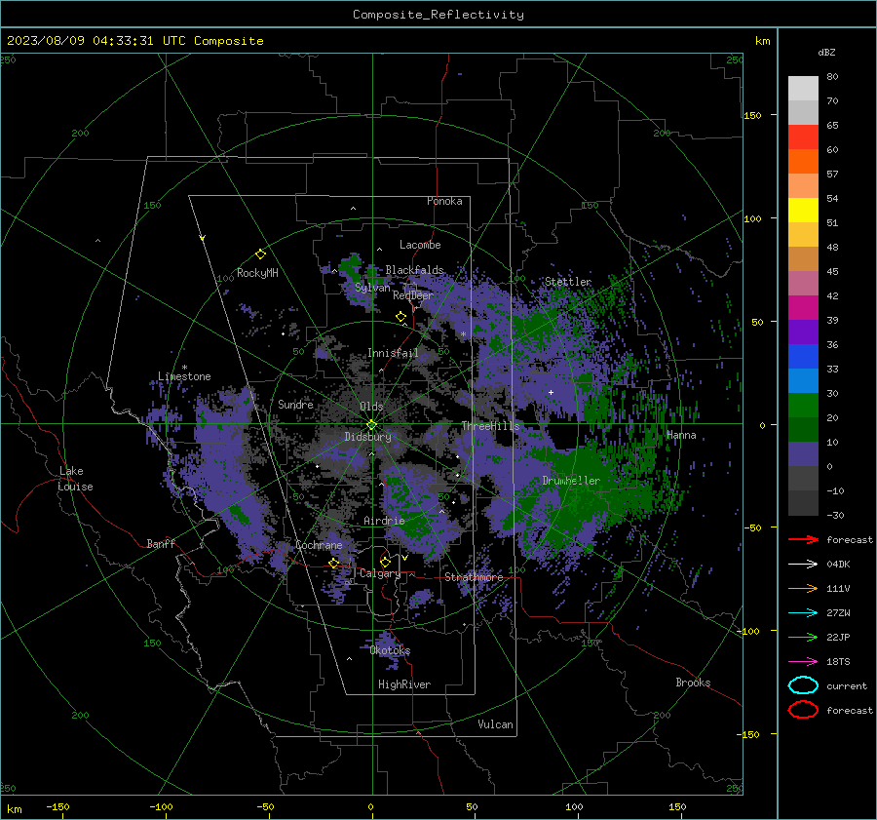877x820 pixels.
Task: Click the Cochrane city label
Action: pos(319,545)
